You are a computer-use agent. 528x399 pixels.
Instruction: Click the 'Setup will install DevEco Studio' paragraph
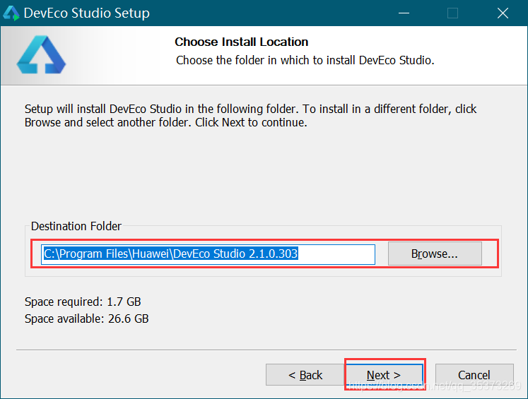pos(250,116)
